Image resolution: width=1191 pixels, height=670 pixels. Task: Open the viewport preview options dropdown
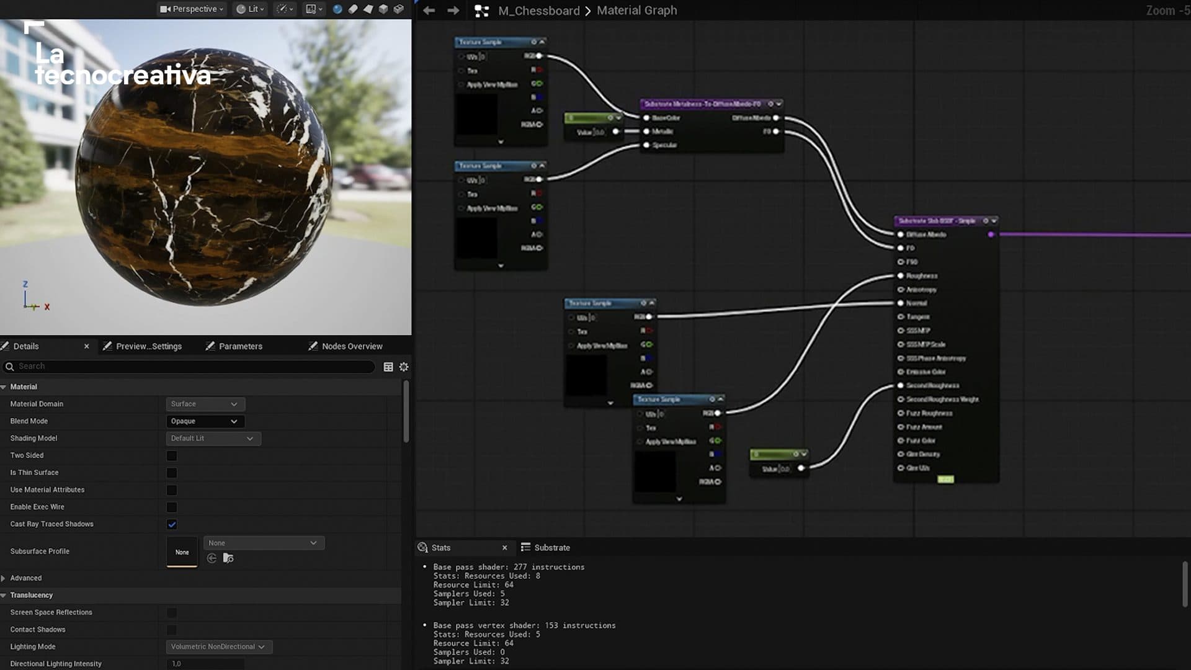[x=314, y=9]
